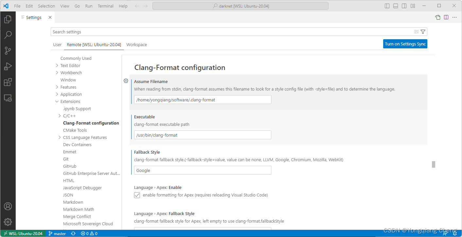
Task: Switch to the Workspace settings tab
Action: pyautogui.click(x=136, y=44)
